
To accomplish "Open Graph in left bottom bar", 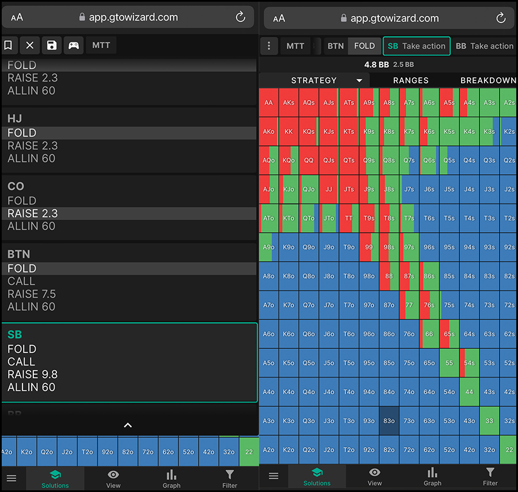I will [x=172, y=479].
